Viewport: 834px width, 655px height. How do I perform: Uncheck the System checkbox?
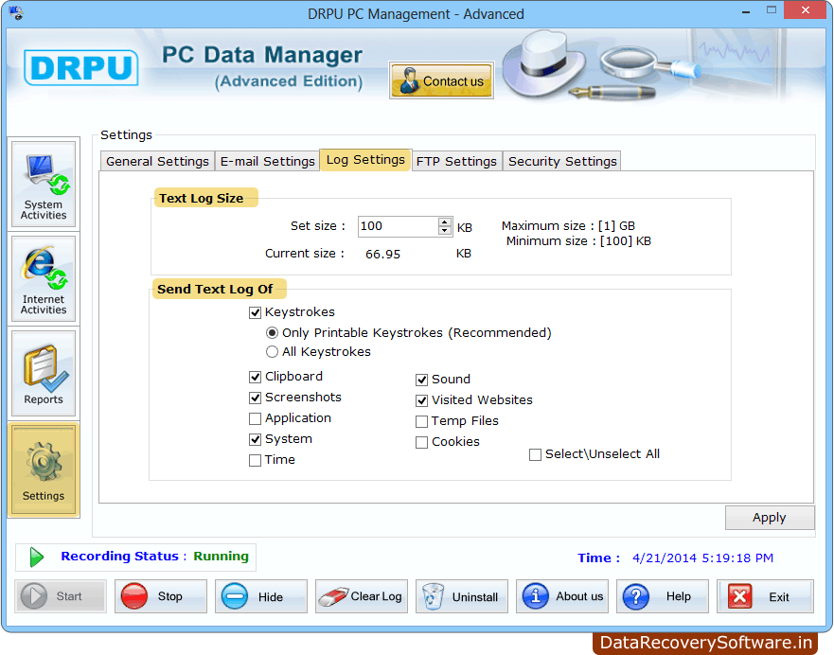256,440
